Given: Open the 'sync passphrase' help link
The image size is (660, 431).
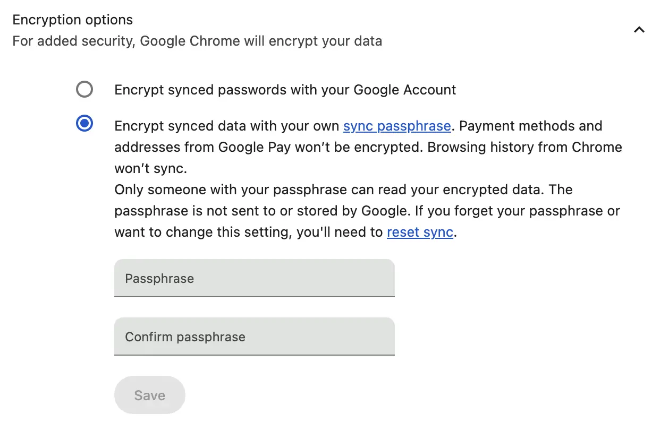Looking at the screenshot, I should click(396, 126).
